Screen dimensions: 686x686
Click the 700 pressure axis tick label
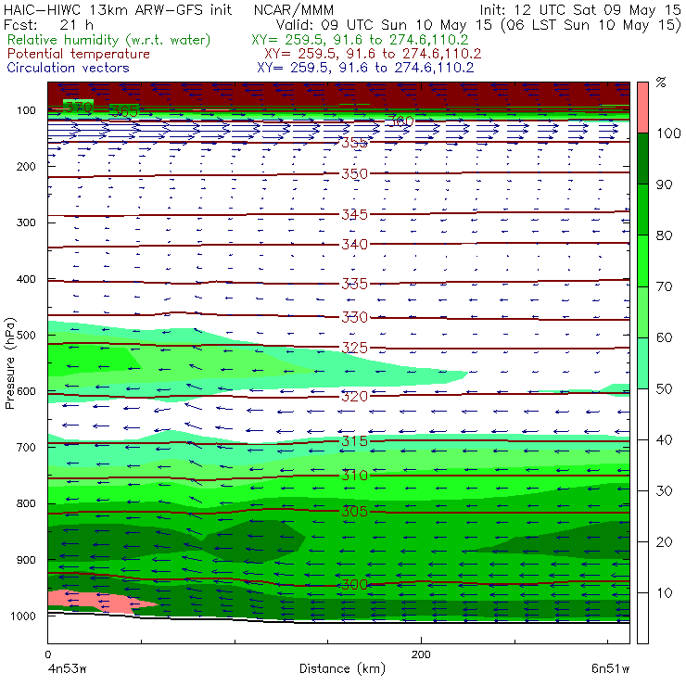(26, 447)
